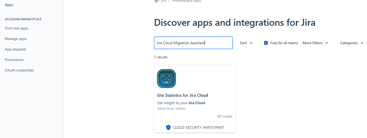Screen dimensions: 367x138
Task: Click the Apps heading in sidebar
Action: click(9, 5)
